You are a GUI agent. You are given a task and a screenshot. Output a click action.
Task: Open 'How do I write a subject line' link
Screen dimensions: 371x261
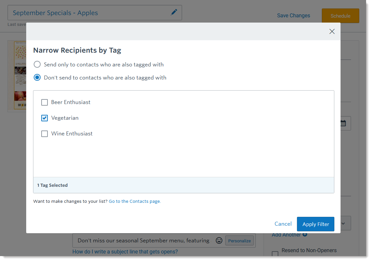pyautogui.click(x=125, y=252)
